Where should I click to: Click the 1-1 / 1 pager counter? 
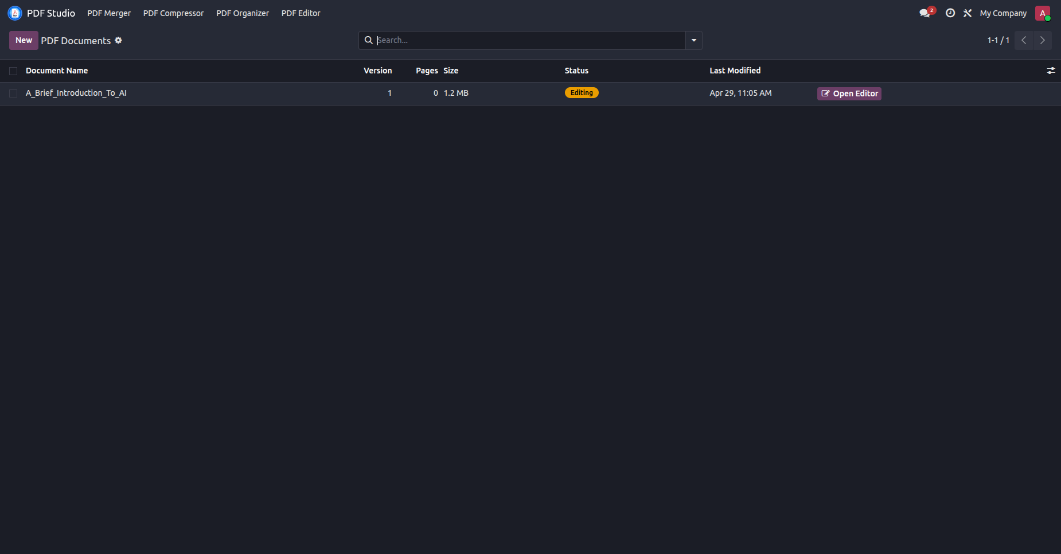tap(998, 40)
